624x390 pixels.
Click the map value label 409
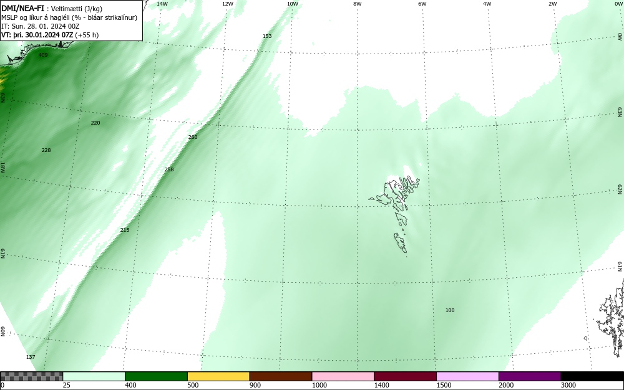pyautogui.click(x=43, y=55)
